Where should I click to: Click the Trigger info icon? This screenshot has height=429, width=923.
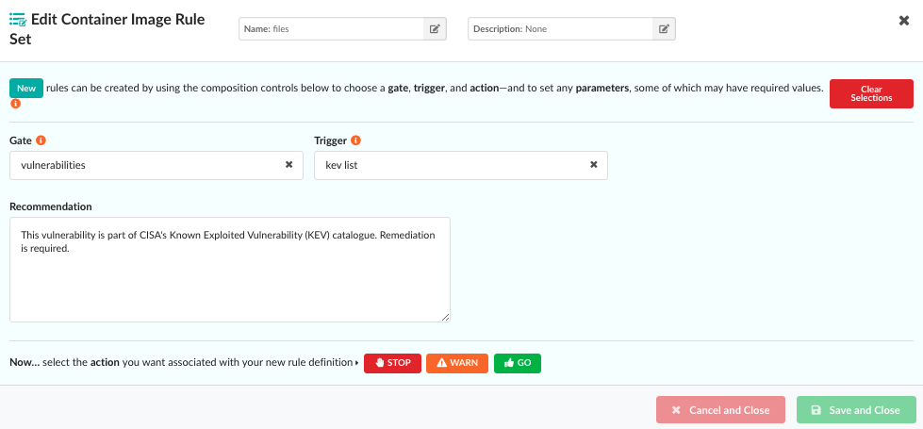355,140
